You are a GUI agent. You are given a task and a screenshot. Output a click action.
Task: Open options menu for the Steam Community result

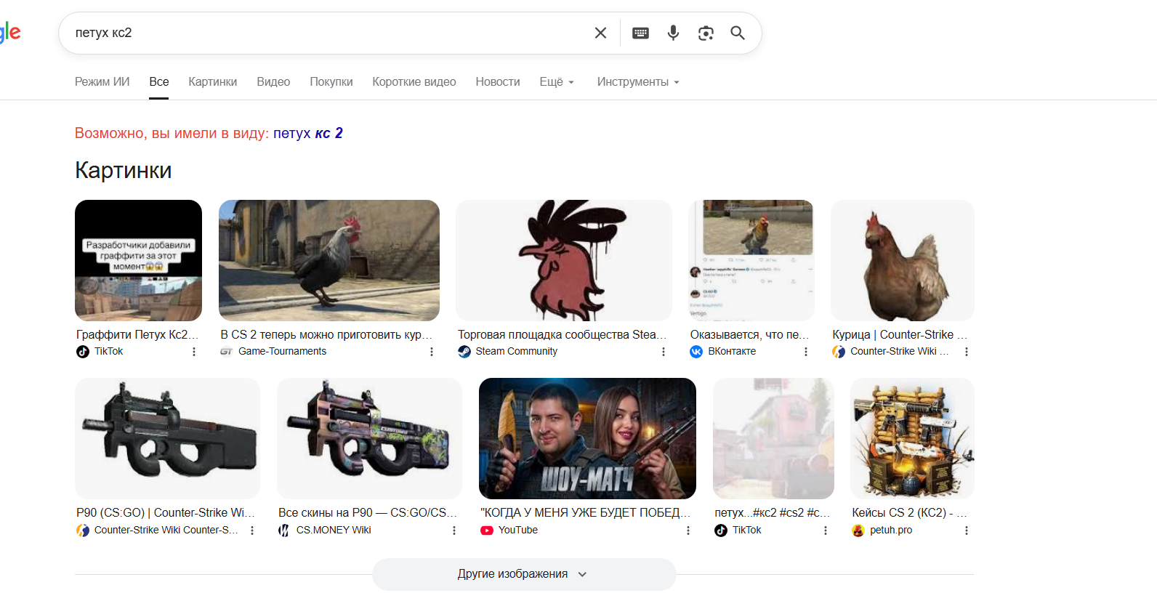[664, 352]
